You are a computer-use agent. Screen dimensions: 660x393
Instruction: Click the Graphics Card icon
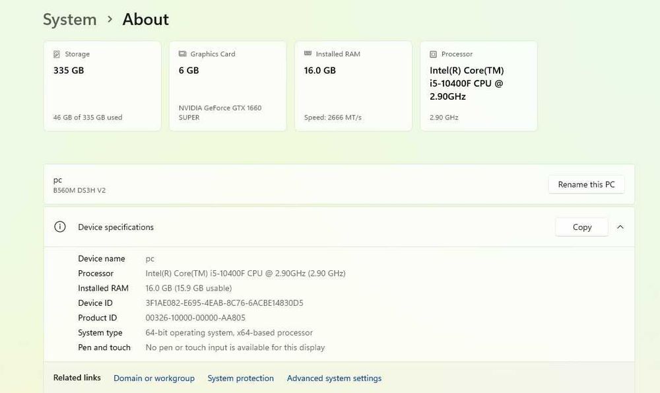pos(182,54)
